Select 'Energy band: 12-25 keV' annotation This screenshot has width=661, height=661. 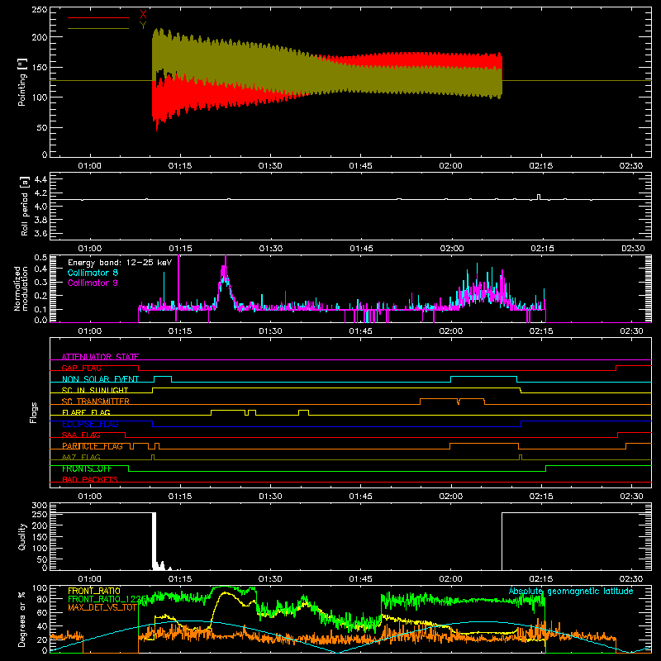120,263
